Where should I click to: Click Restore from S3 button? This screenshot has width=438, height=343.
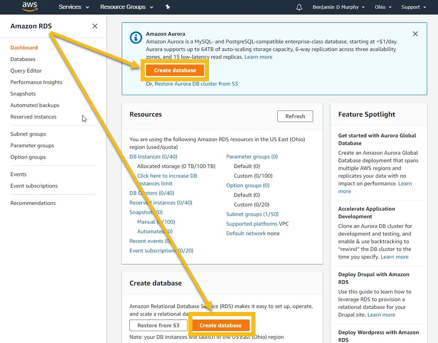click(158, 325)
